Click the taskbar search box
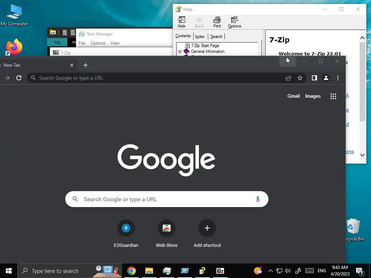 pos(70,271)
